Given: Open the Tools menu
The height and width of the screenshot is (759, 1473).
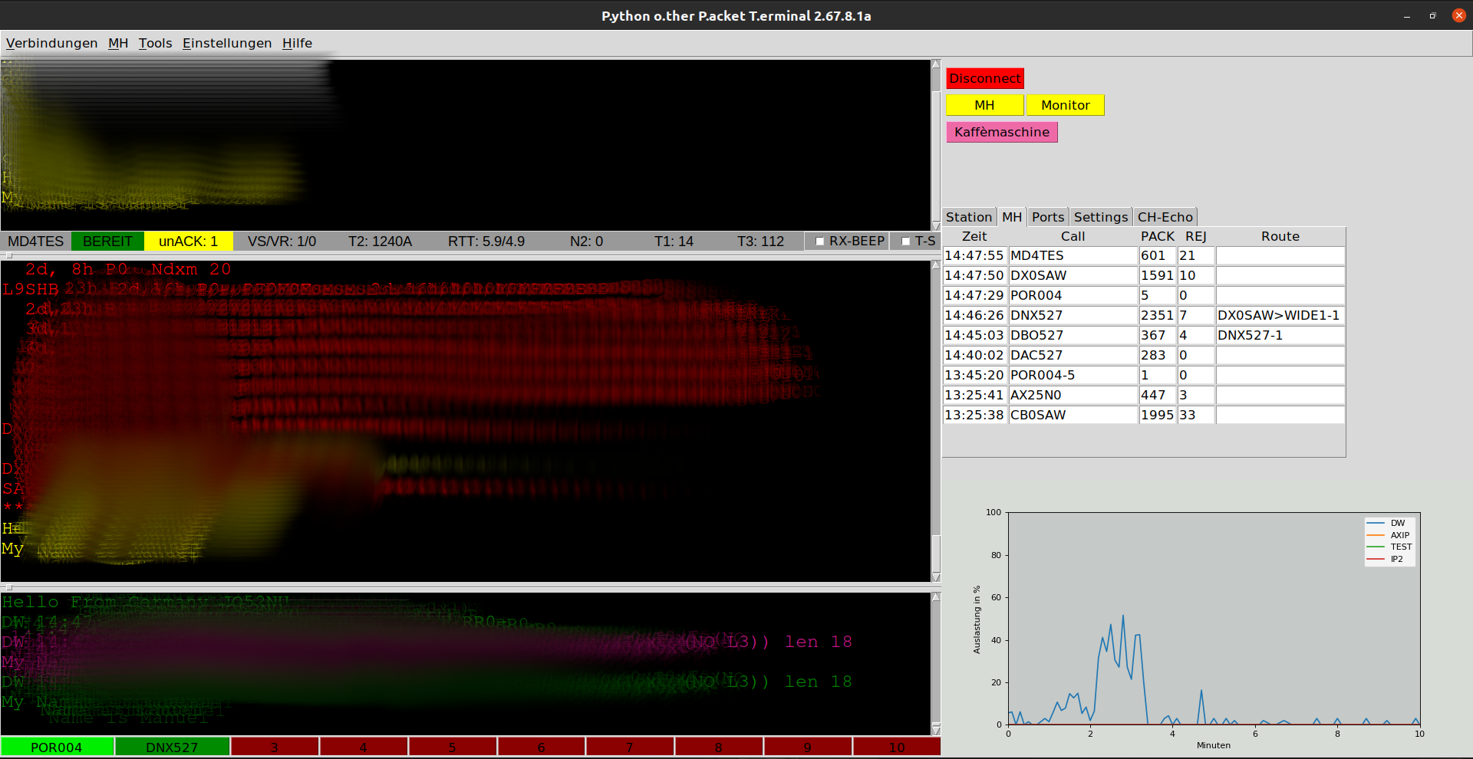Looking at the screenshot, I should tap(155, 43).
